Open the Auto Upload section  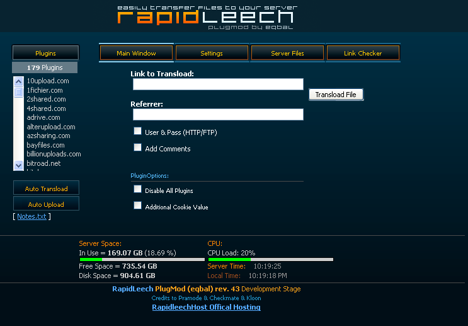[46, 204]
